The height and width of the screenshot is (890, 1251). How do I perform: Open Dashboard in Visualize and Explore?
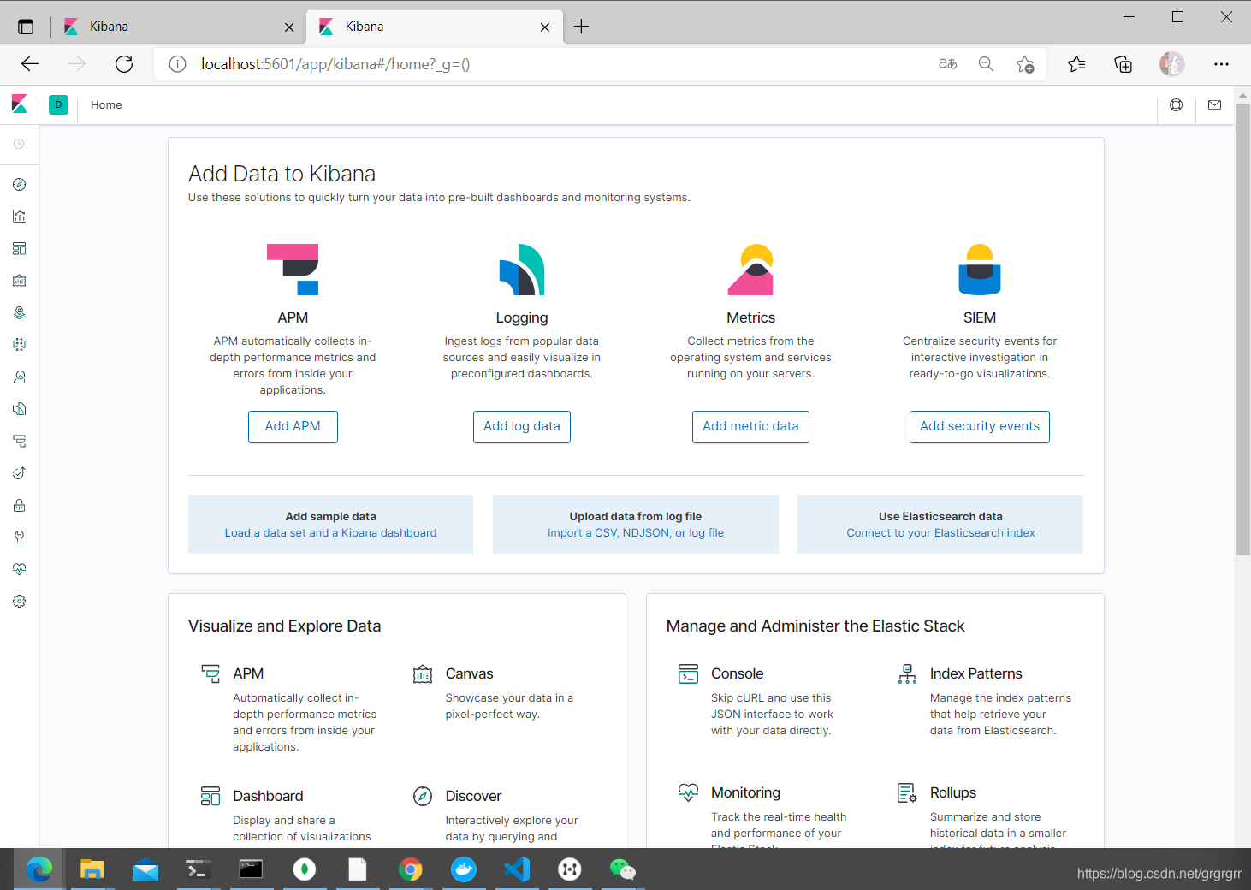click(x=268, y=796)
